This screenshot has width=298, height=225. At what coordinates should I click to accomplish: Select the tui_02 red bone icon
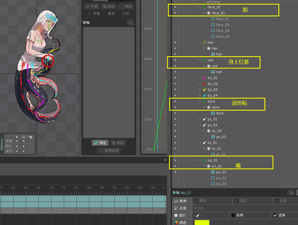coord(204,84)
